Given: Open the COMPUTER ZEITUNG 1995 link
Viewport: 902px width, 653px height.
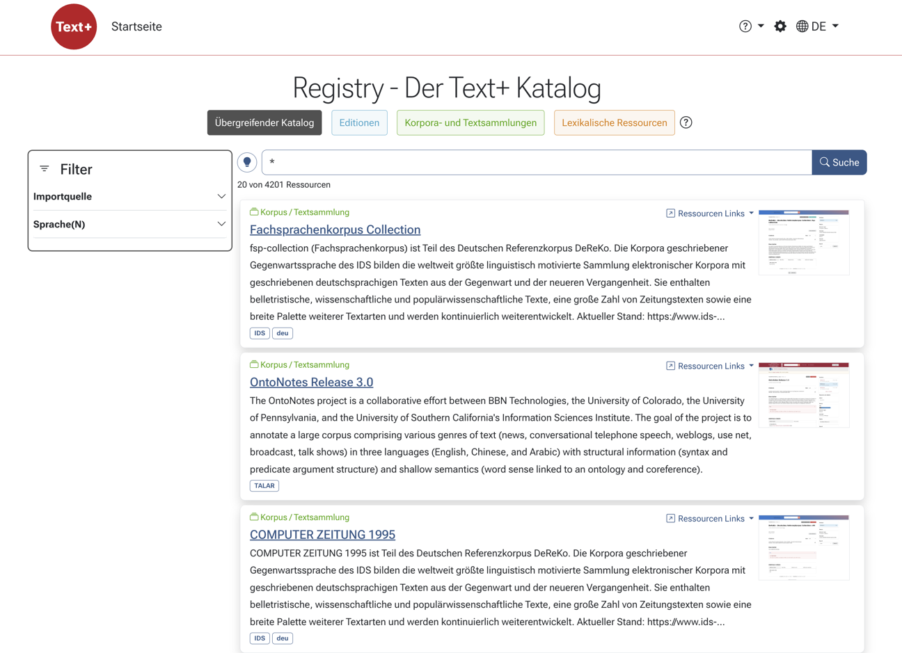Looking at the screenshot, I should coord(322,535).
